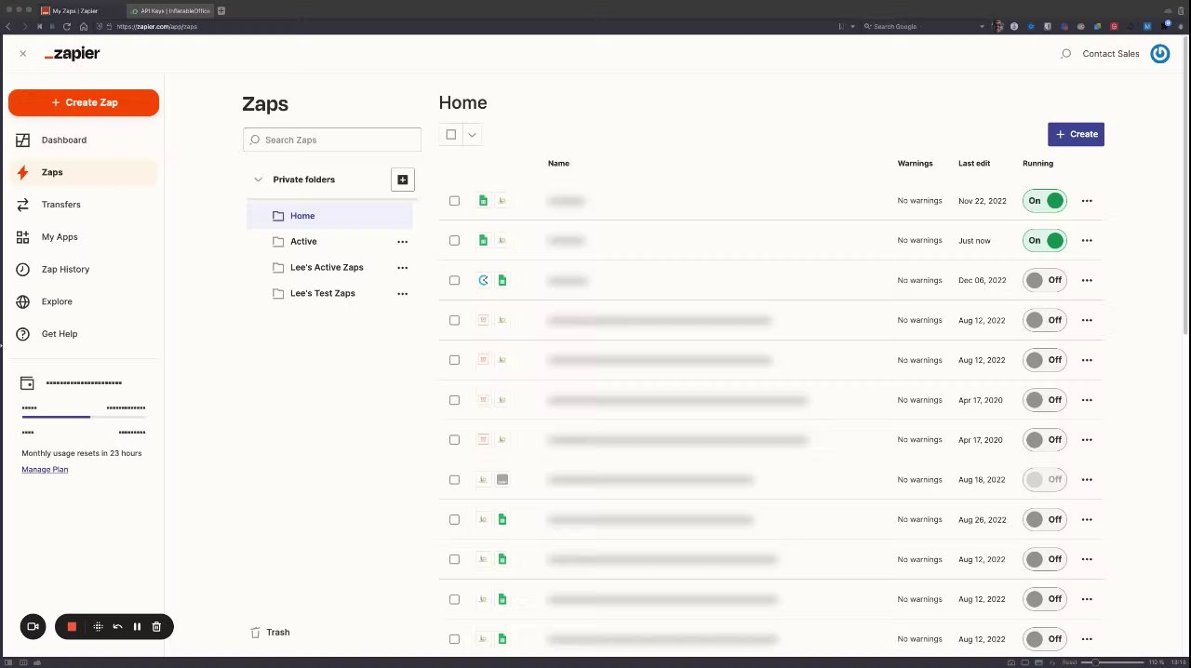1191x668 pixels.
Task: Click the camera icon in recording controls
Action: 33,627
